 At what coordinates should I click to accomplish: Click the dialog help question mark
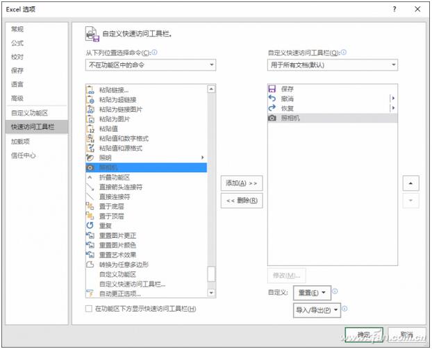click(x=394, y=9)
